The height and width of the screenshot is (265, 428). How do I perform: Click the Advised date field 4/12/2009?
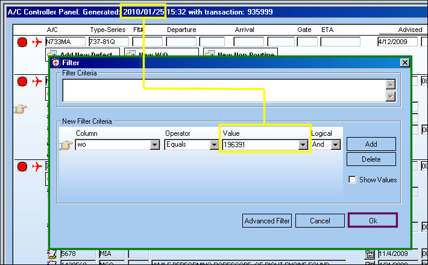(x=398, y=42)
